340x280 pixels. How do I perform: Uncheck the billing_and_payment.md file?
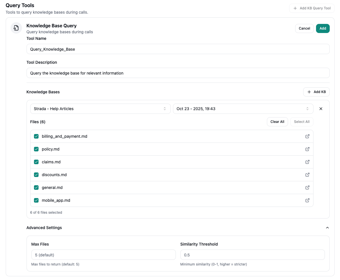click(36, 136)
